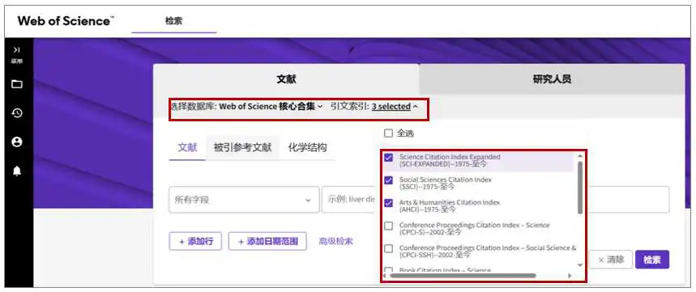The width and height of the screenshot is (696, 292).
Task: Open the notifications bell icon
Action: (x=17, y=171)
